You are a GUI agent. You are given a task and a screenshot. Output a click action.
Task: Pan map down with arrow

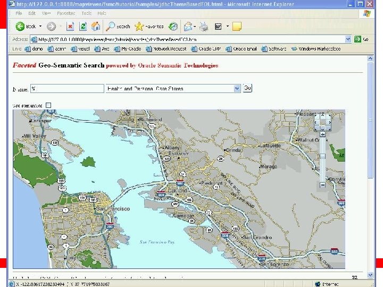[x=322, y=129]
